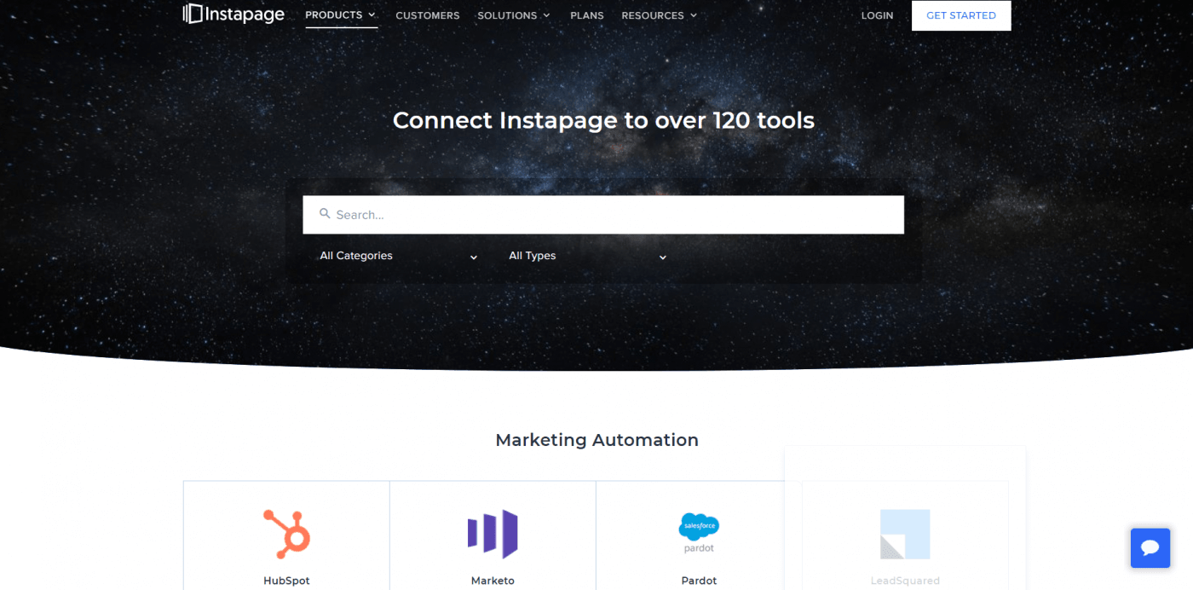Select the HubSpot label text
1193x590 pixels.
[286, 581]
